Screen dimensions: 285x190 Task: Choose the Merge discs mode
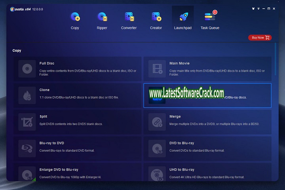207,122
